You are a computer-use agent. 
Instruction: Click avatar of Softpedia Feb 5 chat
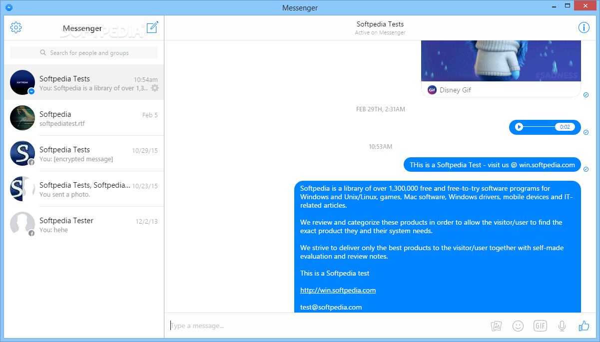(22, 118)
